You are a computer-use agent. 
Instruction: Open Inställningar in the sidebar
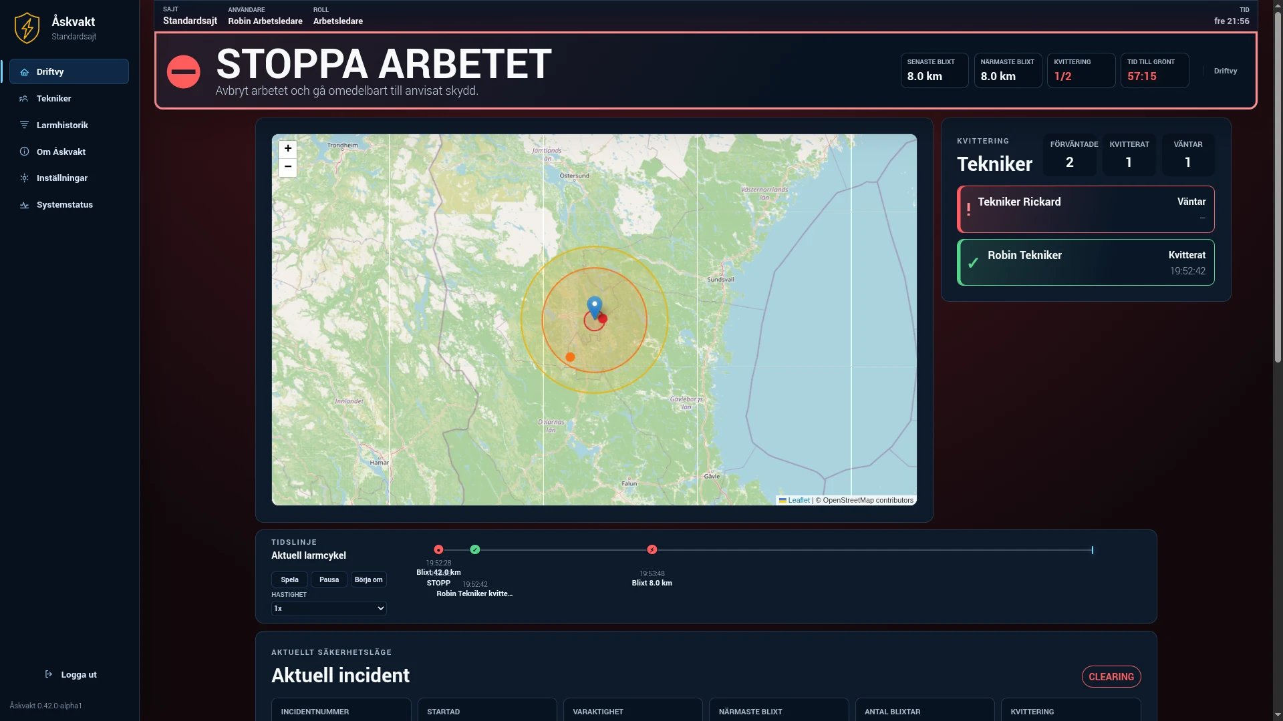tap(69, 178)
